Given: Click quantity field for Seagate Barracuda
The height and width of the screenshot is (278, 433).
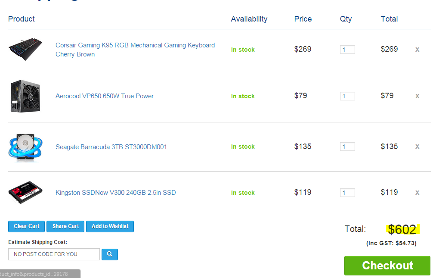Looking at the screenshot, I should coord(347,147).
